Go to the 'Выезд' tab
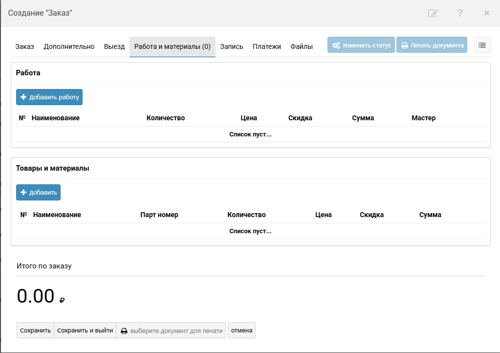 tap(114, 47)
